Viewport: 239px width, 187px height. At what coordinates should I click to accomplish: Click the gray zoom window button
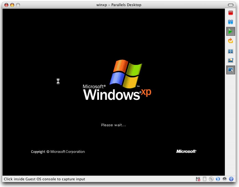(x=18, y=5)
